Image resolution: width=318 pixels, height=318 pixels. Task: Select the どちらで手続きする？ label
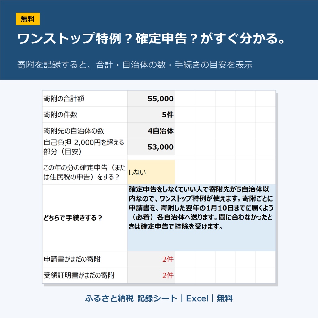[84, 218]
